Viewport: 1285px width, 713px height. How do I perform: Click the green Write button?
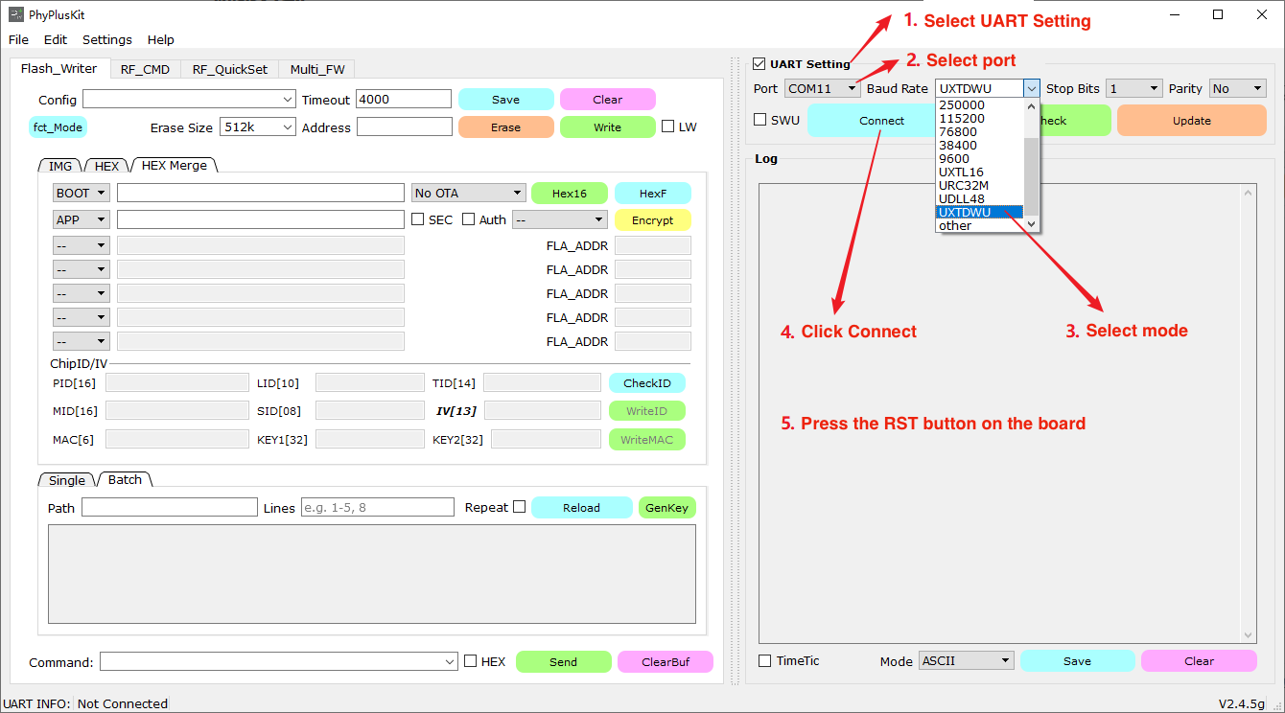[x=607, y=126]
